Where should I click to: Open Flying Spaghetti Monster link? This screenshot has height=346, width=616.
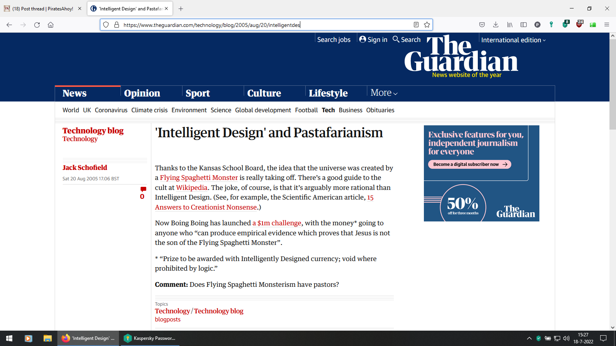pos(199,178)
